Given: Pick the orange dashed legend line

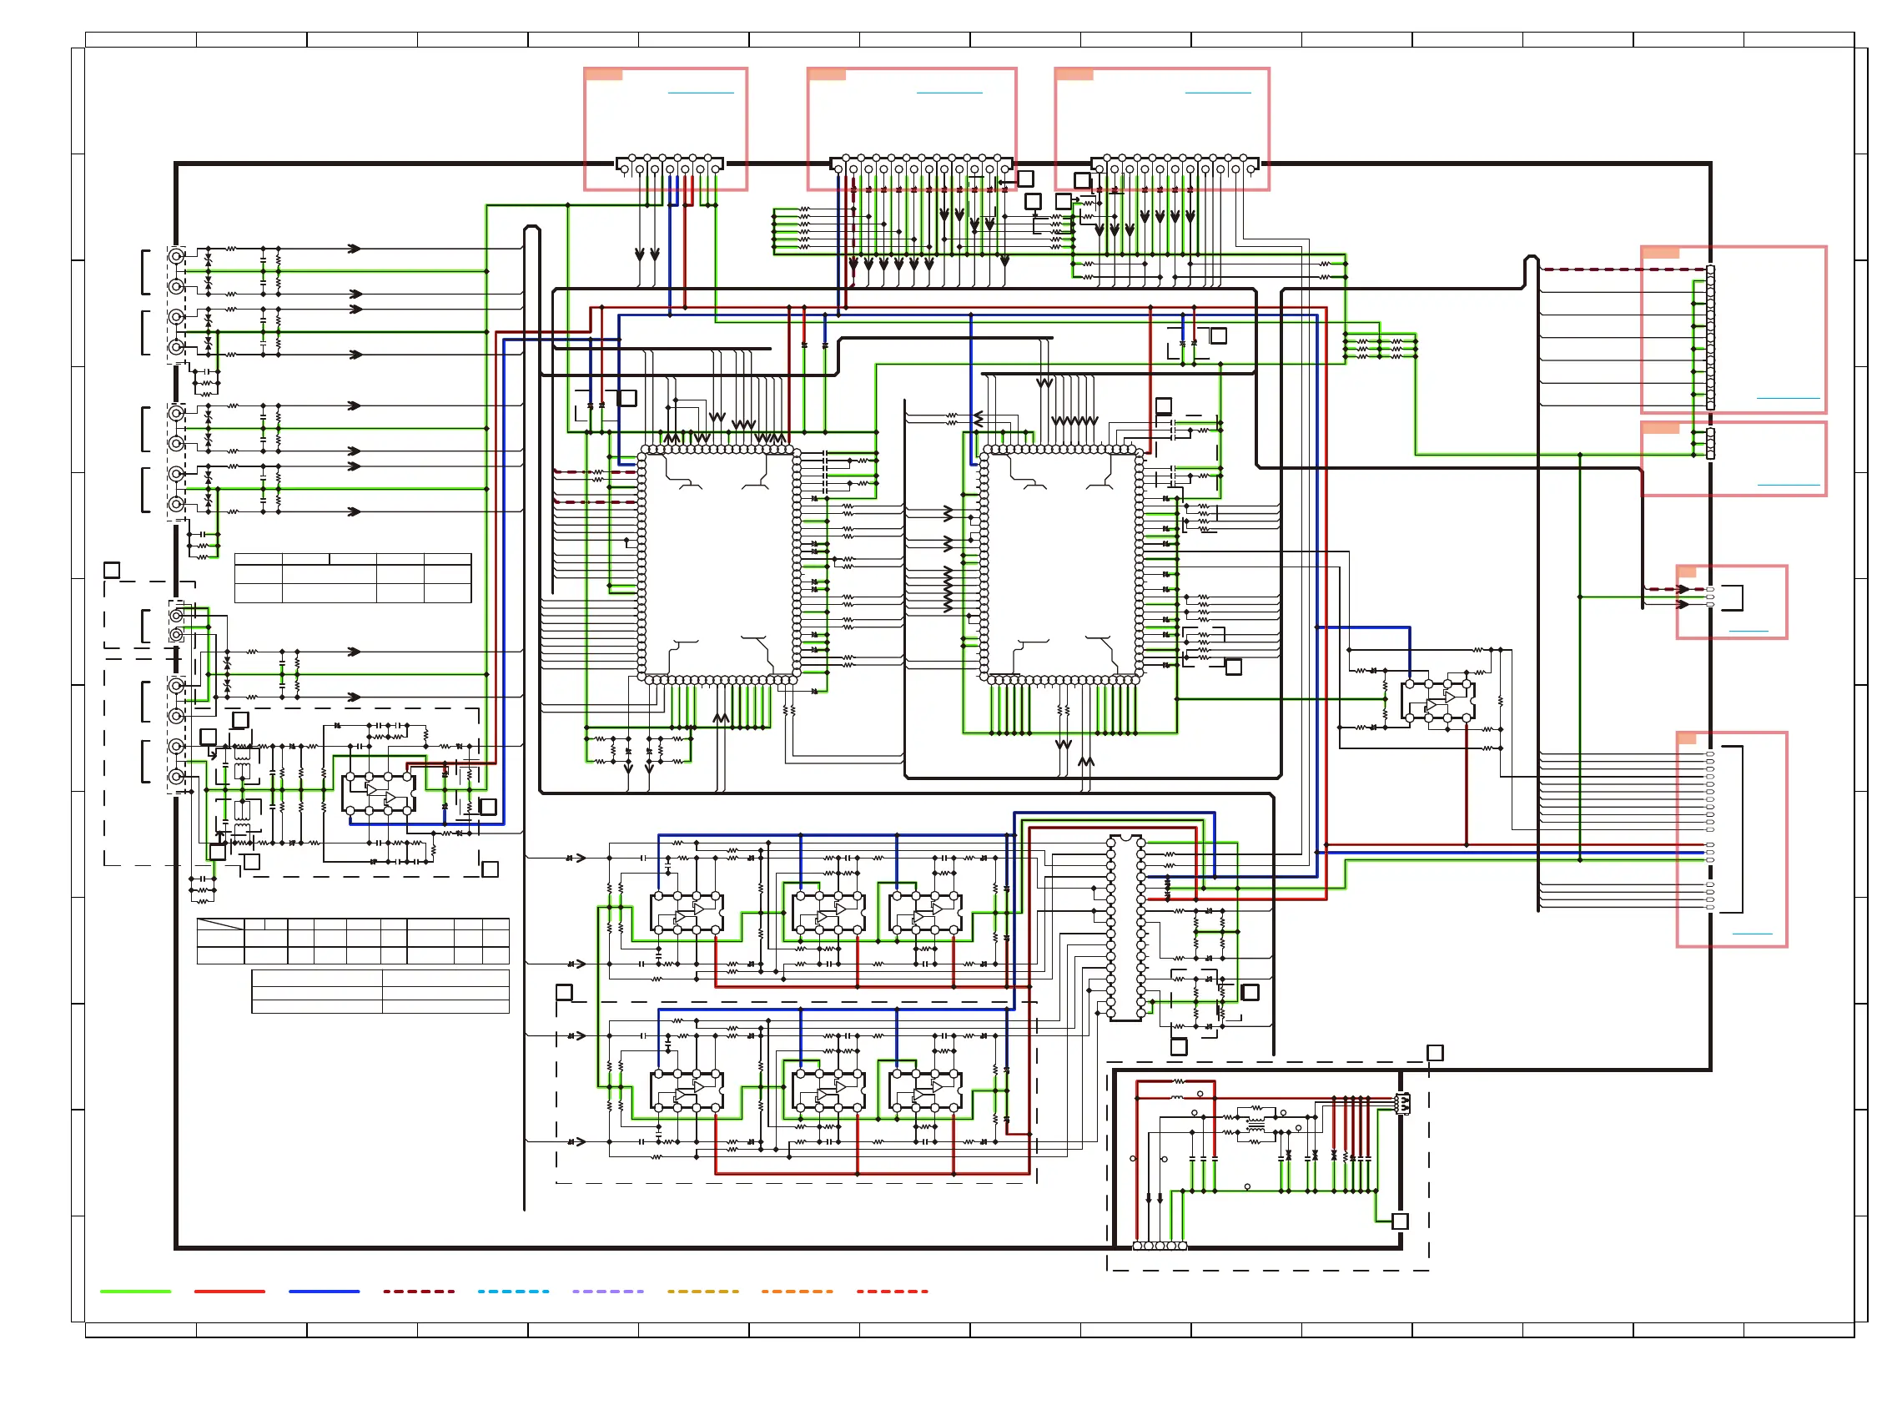Looking at the screenshot, I should 797,1292.
